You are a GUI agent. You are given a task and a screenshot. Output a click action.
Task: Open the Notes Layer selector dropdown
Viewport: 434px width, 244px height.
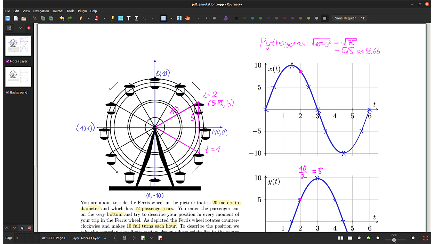105,238
